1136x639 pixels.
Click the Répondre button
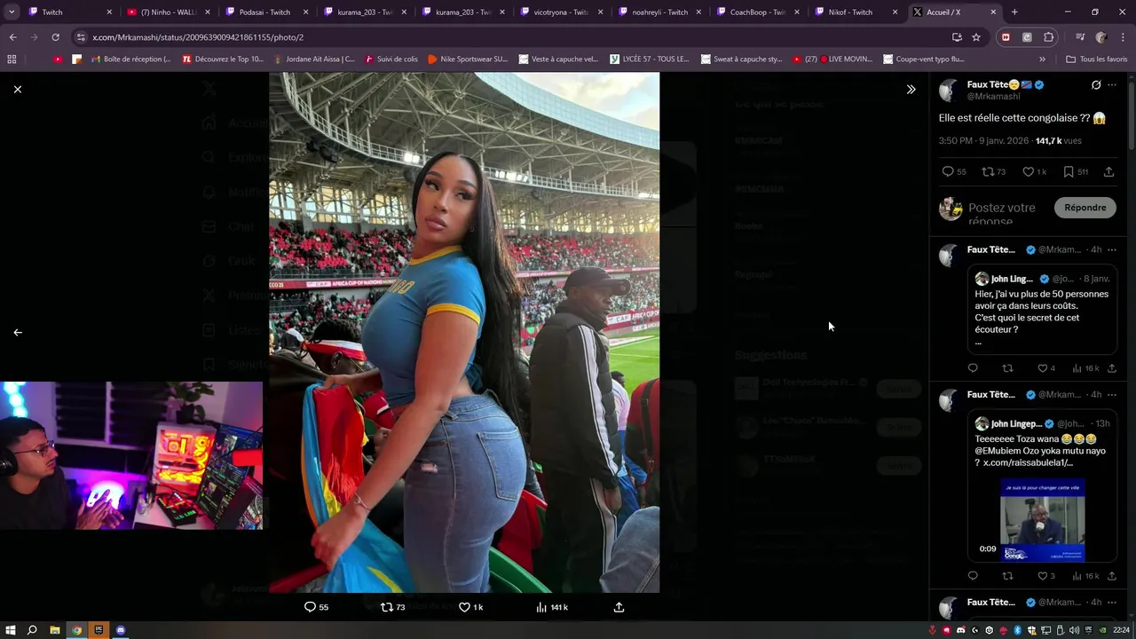tap(1085, 208)
